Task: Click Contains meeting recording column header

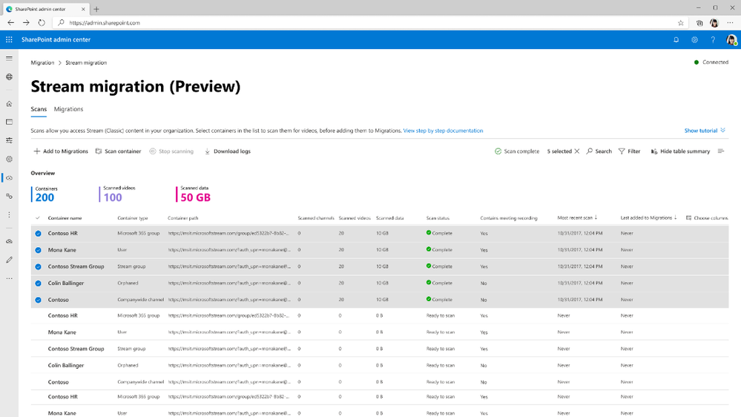Action: coord(509,218)
